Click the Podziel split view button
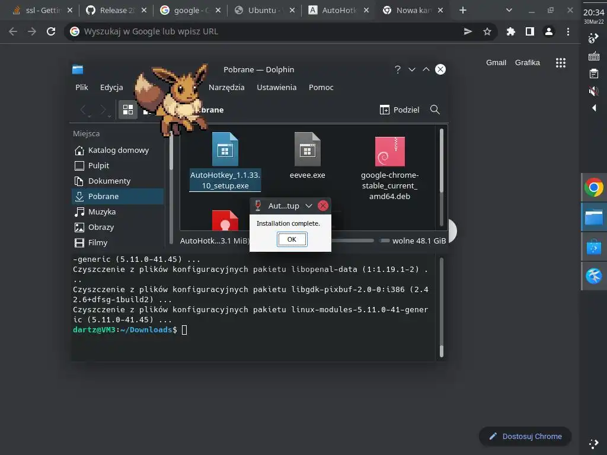 click(400, 110)
